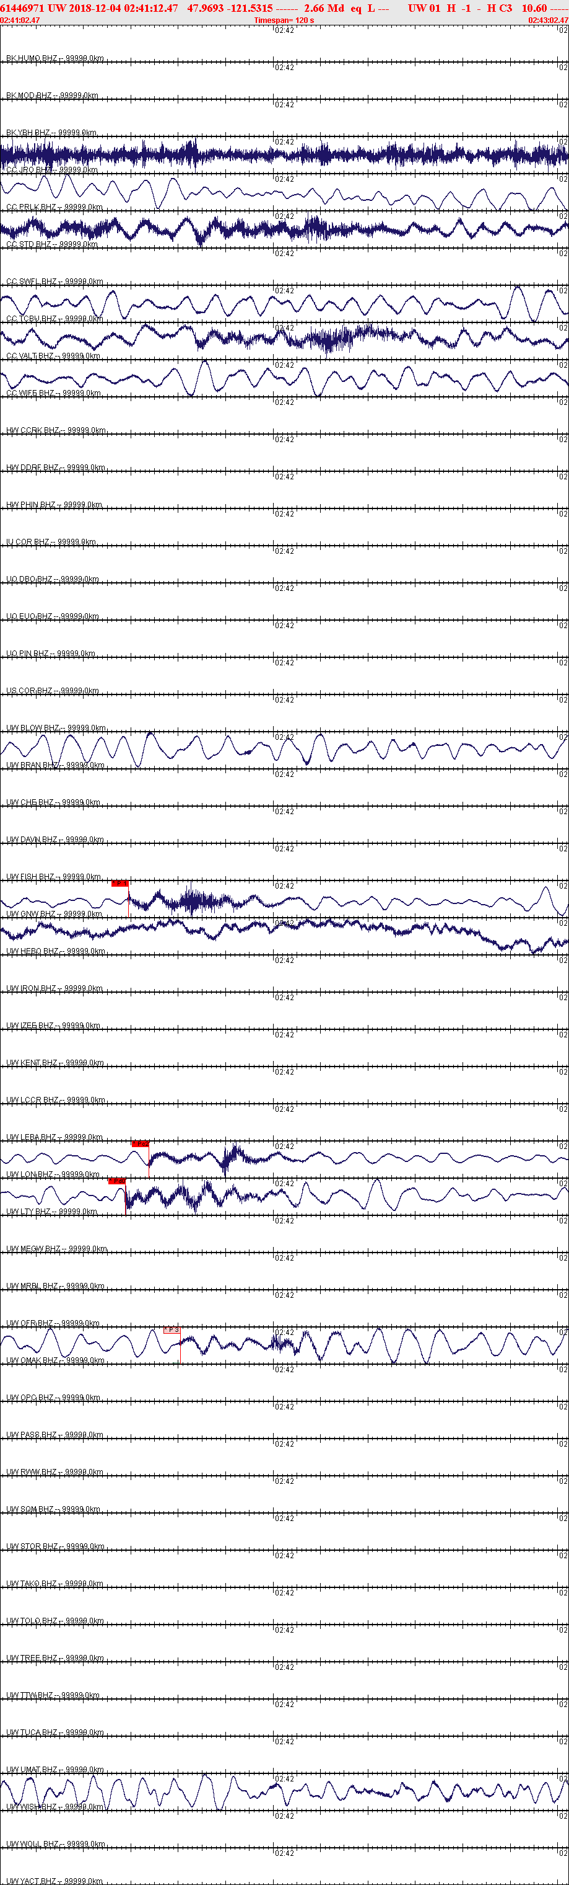Viewport: 569px width, 1885px height.
Task: Select the IU COR BHZ station label
Action: coord(51,542)
